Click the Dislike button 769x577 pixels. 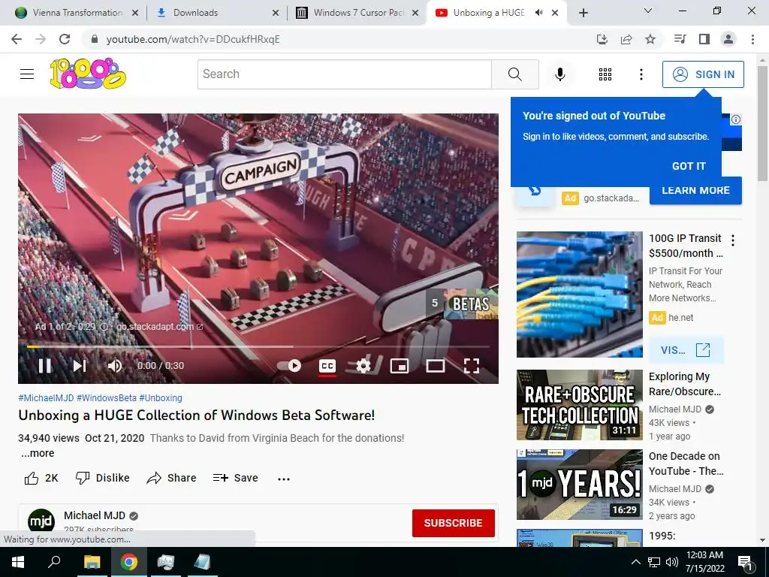pyautogui.click(x=102, y=478)
